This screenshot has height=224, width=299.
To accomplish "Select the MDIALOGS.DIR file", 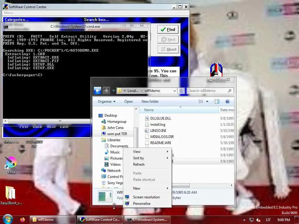I will tap(162, 136).
